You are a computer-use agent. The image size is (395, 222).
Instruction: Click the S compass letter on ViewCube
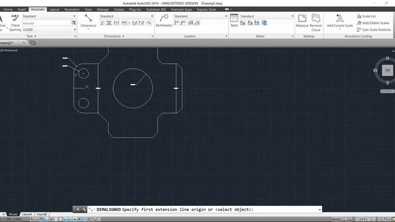[x=388, y=83]
